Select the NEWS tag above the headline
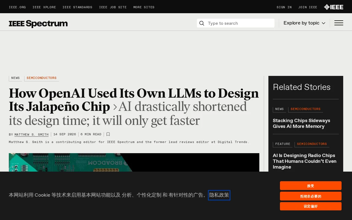 point(15,78)
